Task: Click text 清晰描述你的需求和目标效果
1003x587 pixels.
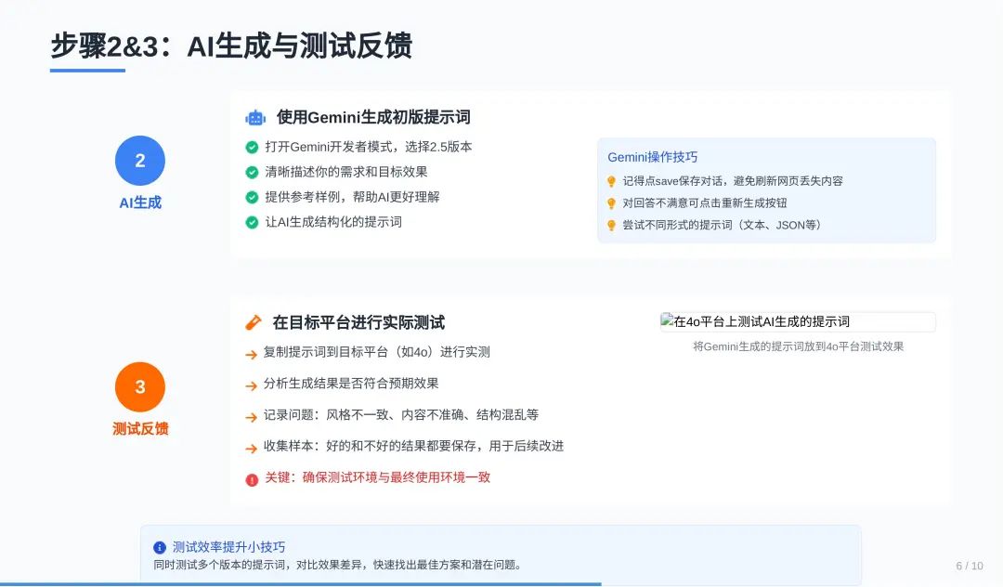Action: coord(346,172)
